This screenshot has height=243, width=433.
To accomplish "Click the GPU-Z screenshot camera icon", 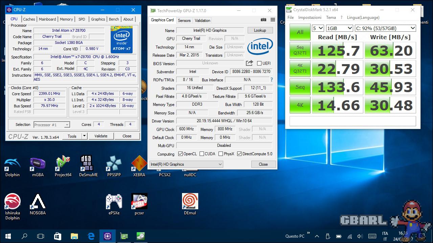I will [x=264, y=20].
